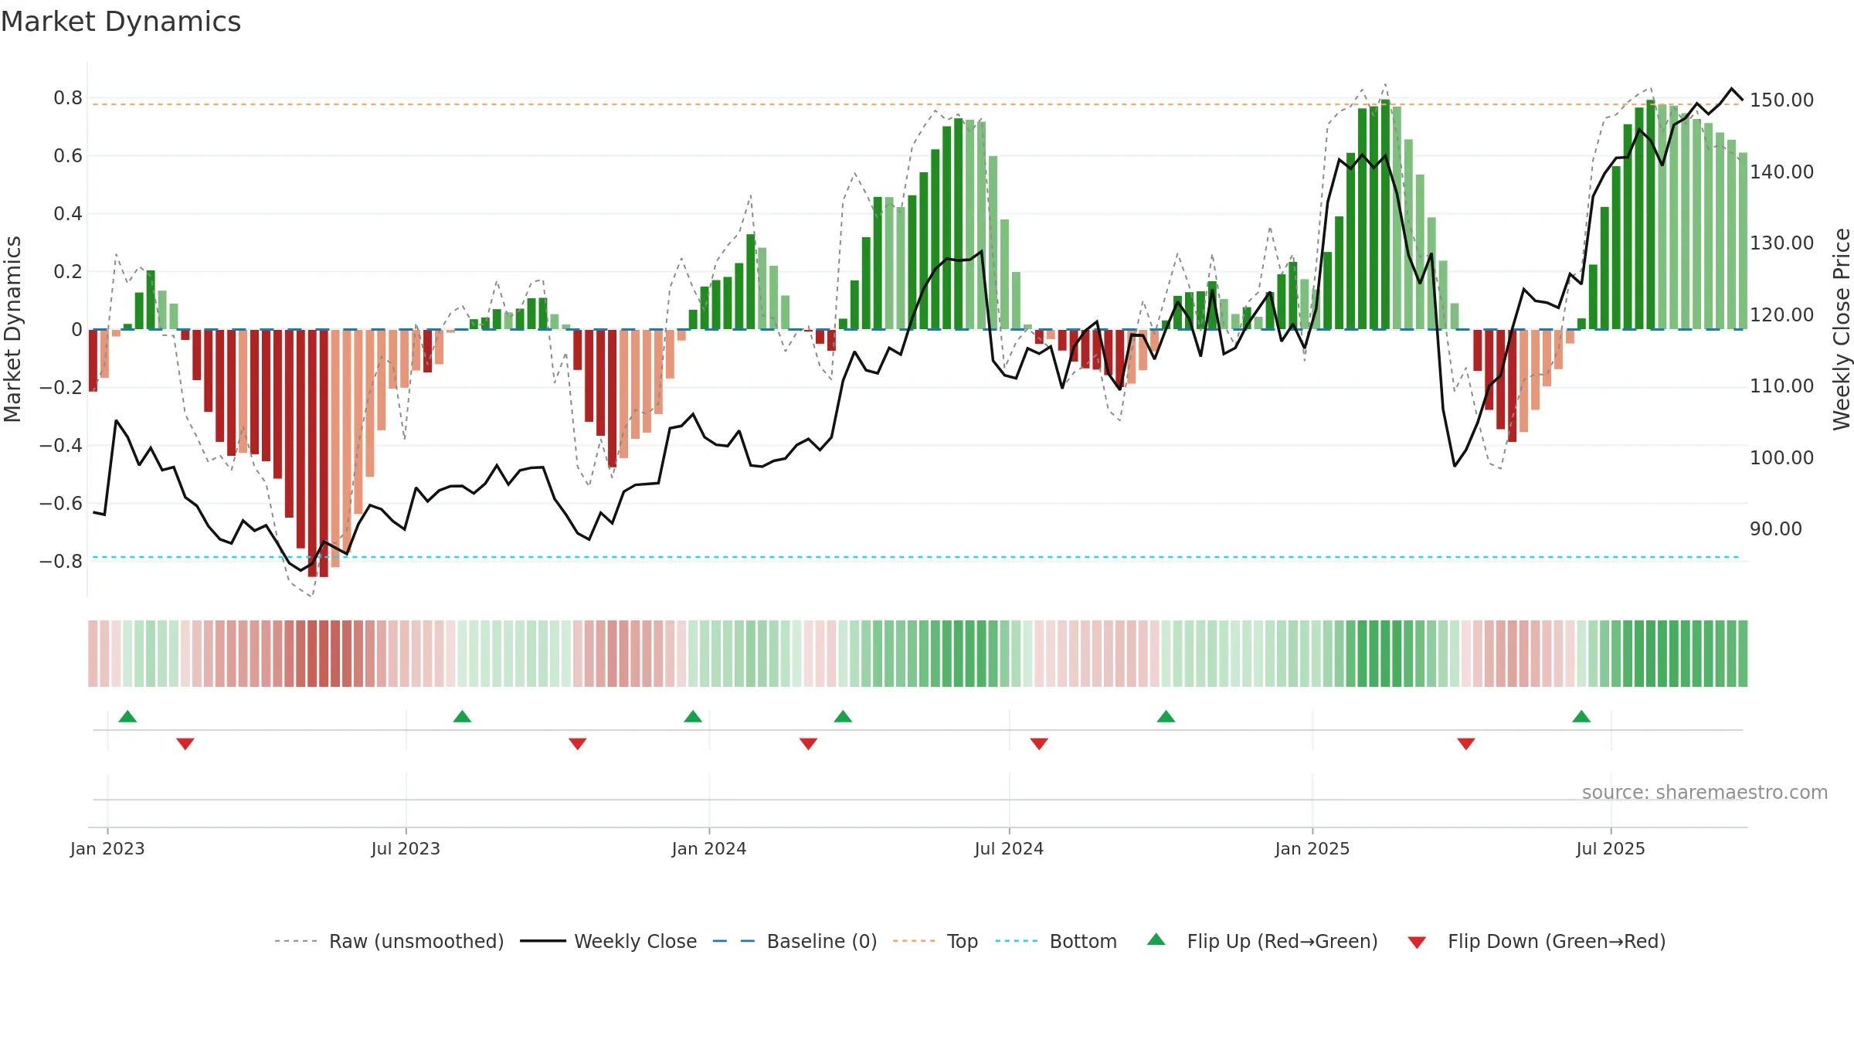Click the −0.4 left axis label
Image resolution: width=1854 pixels, height=1043 pixels.
pyautogui.click(x=60, y=445)
